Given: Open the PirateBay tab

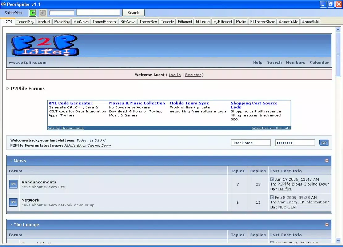Looking at the screenshot, I should pos(62,22).
